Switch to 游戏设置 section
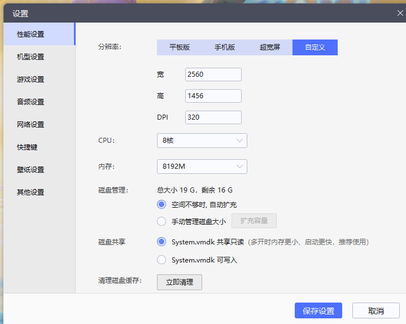This screenshot has width=406, height=324. pos(30,80)
